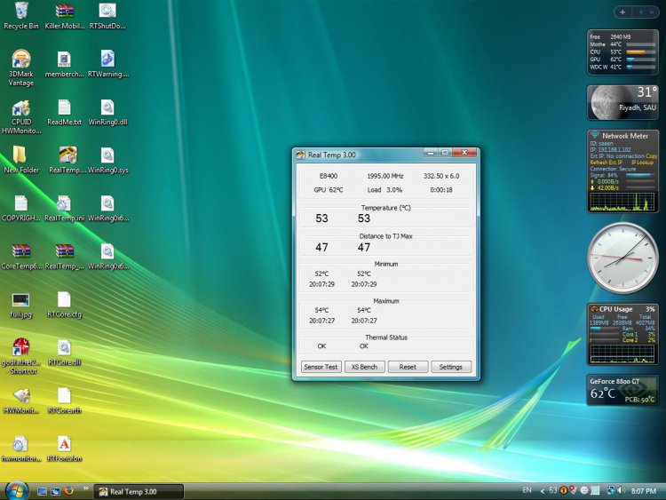Screen dimensions: 666x500
Task: Click the network connection tray icon
Action: point(611,490)
